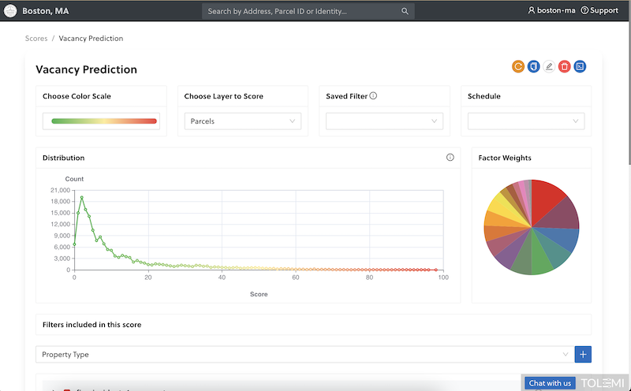
Task: Open the boston-ma user account menu
Action: coord(553,11)
